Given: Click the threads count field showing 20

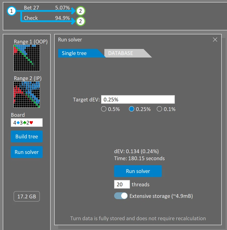Looking at the screenshot, I should click(122, 184).
